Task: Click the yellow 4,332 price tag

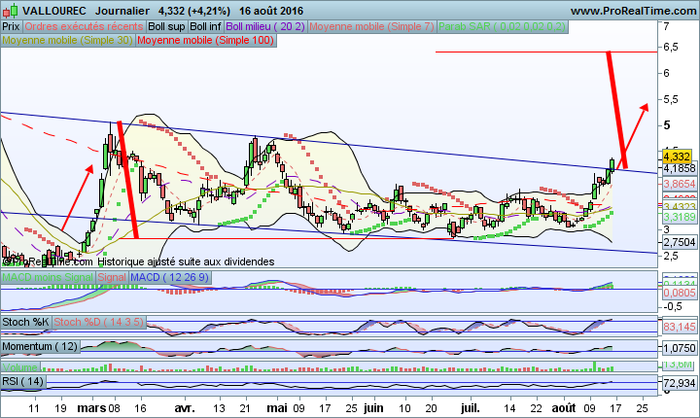Action: point(677,157)
